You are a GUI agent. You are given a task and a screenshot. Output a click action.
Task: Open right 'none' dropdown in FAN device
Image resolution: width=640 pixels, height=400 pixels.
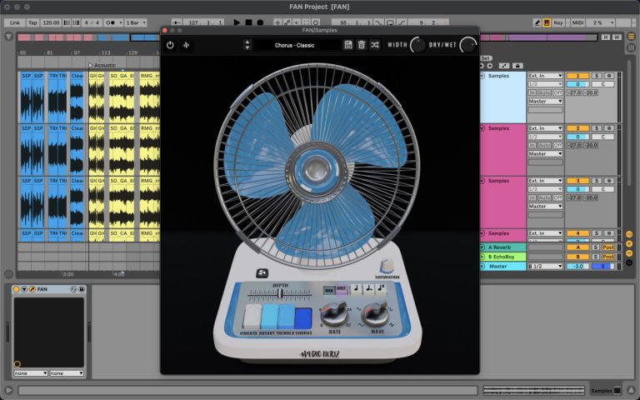coord(67,373)
